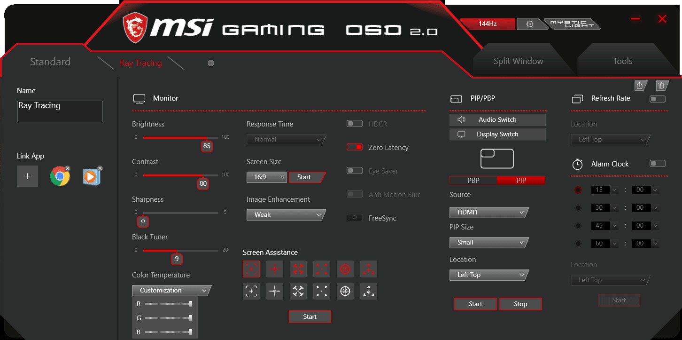Screen dimensions: 682x340
Task: Click the Display Switch button
Action: coord(497,134)
